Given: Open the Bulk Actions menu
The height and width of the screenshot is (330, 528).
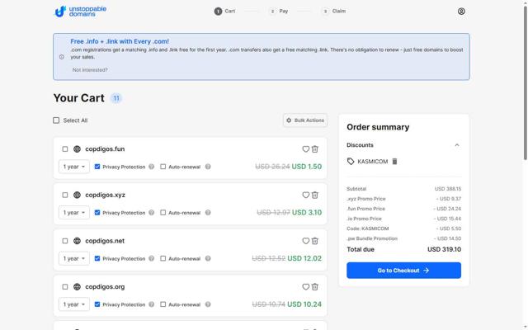Looking at the screenshot, I should click(x=305, y=120).
